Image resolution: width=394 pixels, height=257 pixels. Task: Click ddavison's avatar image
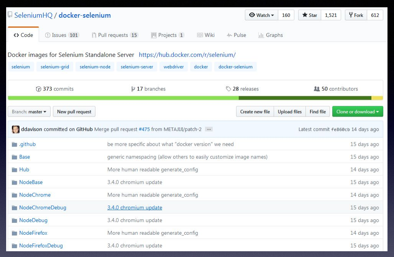[x=16, y=129]
